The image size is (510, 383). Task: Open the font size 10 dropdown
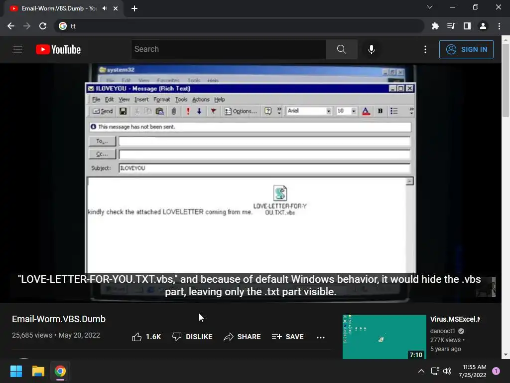[354, 111]
